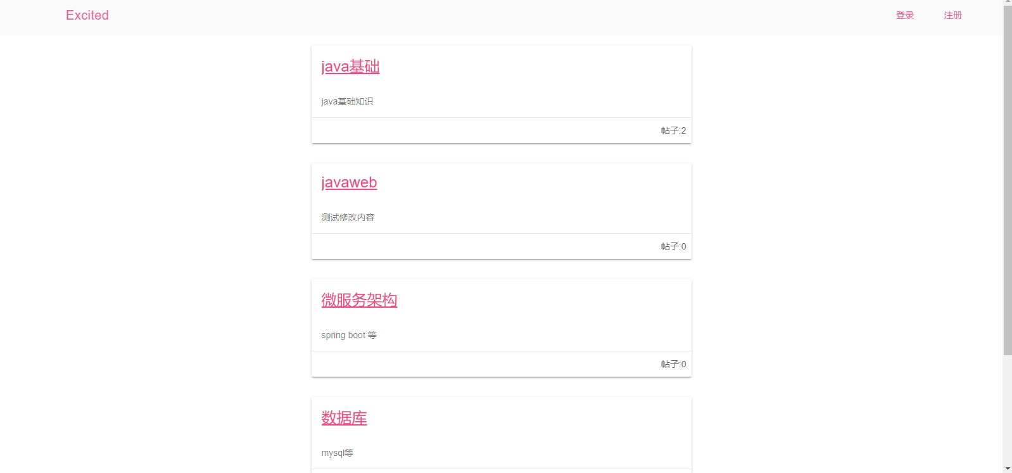Click 帖子:0 count on 微服务架构 card
The image size is (1012, 473).
click(x=673, y=364)
